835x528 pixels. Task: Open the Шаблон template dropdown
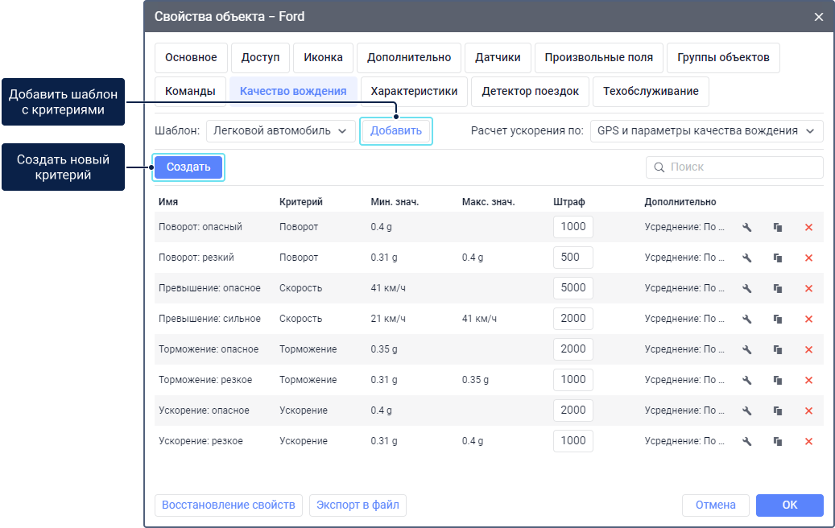[280, 131]
